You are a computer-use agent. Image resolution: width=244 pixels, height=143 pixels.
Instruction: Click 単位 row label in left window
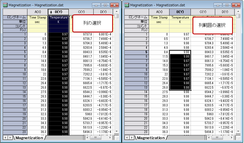pyautogui.click(x=15, y=22)
